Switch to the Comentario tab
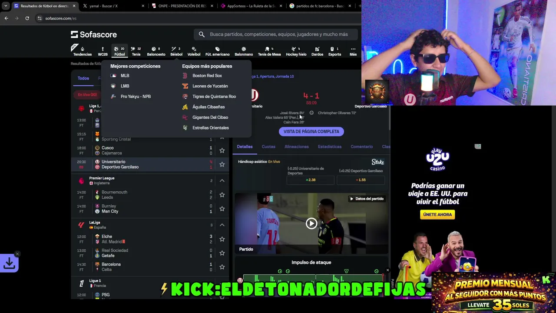Screen dimensions: 556x313 [362, 147]
